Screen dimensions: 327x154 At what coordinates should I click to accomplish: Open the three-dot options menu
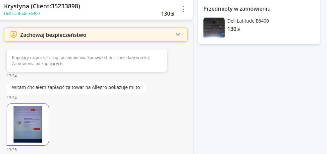click(183, 9)
